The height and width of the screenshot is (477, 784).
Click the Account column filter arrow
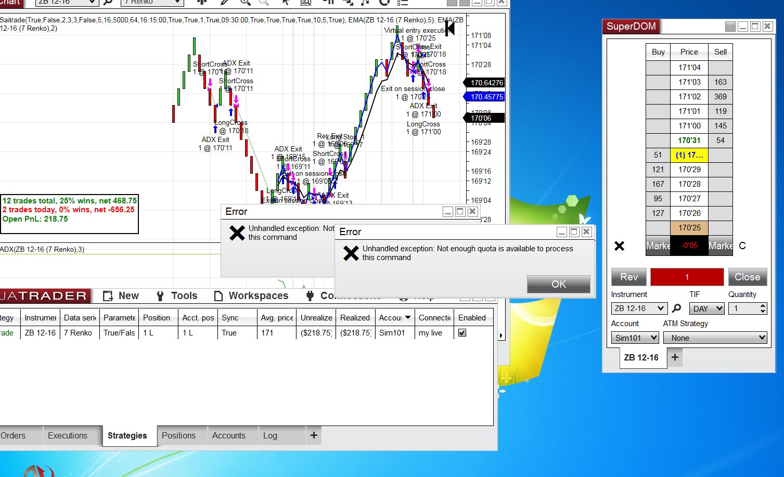coord(408,317)
